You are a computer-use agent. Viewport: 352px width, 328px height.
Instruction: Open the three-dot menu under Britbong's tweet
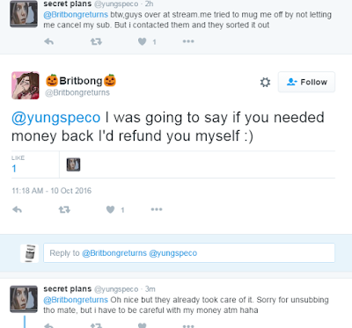coord(157,209)
